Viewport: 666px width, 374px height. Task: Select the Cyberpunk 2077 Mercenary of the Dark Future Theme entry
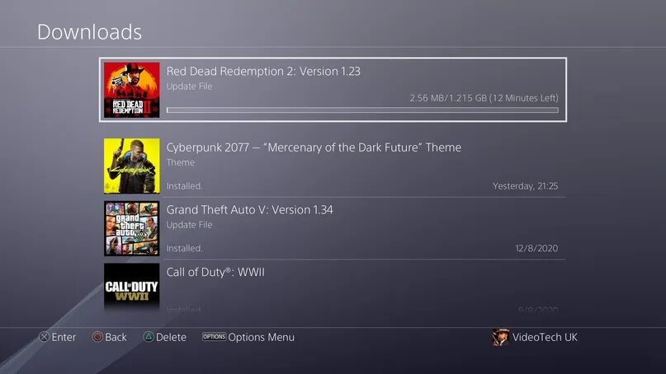[334, 166]
